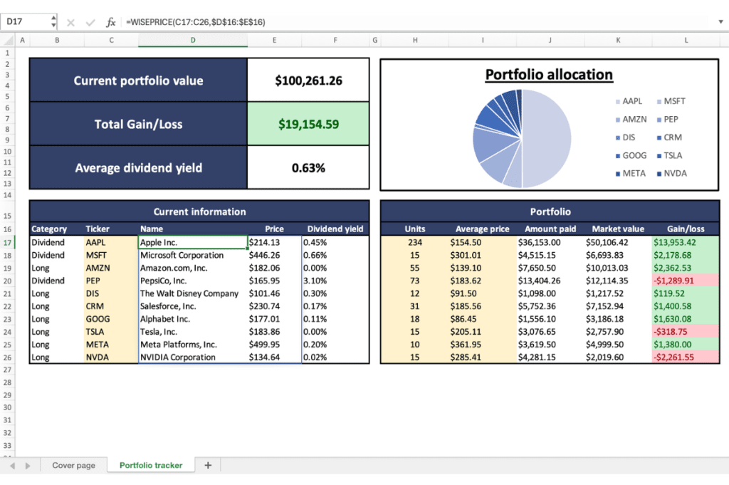The width and height of the screenshot is (729, 485).
Task: Select the Total Gain/Loss value cell
Action: pyautogui.click(x=308, y=124)
